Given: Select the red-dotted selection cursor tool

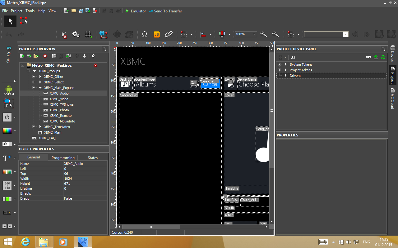Looking at the screenshot, I should pos(24,21).
